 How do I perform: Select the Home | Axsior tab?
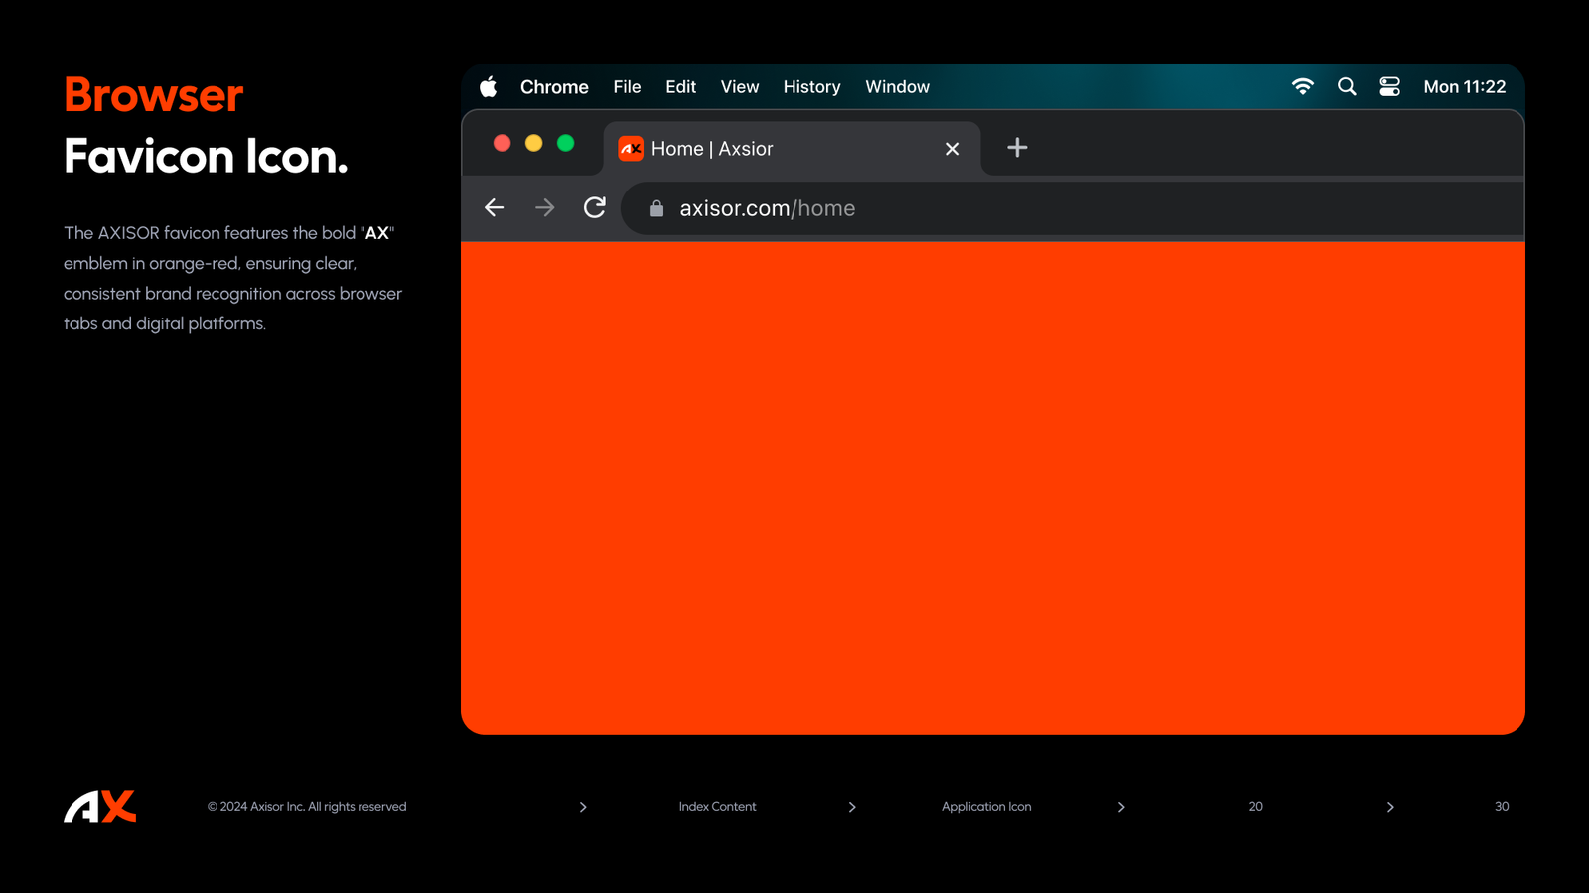(775, 149)
